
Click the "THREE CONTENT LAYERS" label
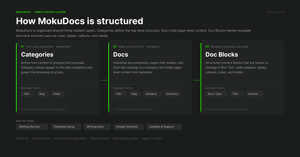click(x=50, y=12)
